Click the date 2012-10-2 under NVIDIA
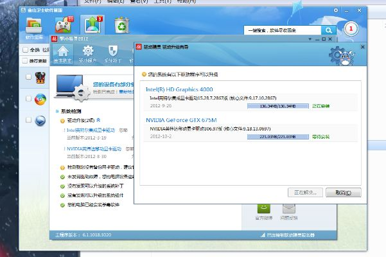 [161, 136]
